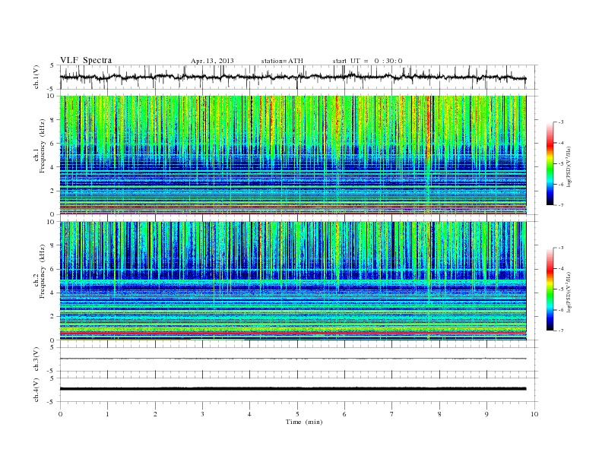This screenshot has width=602, height=465.
Task: Click the "ch.1(V)" waveform axis label
Action: pyautogui.click(x=36, y=77)
